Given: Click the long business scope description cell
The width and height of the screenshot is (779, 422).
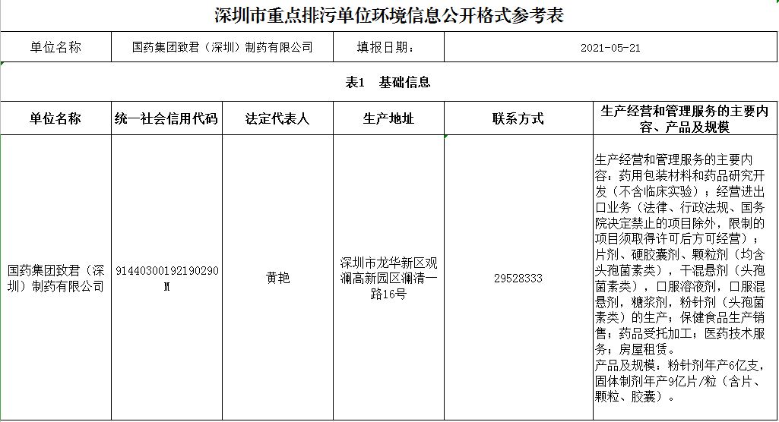Looking at the screenshot, I should pyautogui.click(x=685, y=278).
